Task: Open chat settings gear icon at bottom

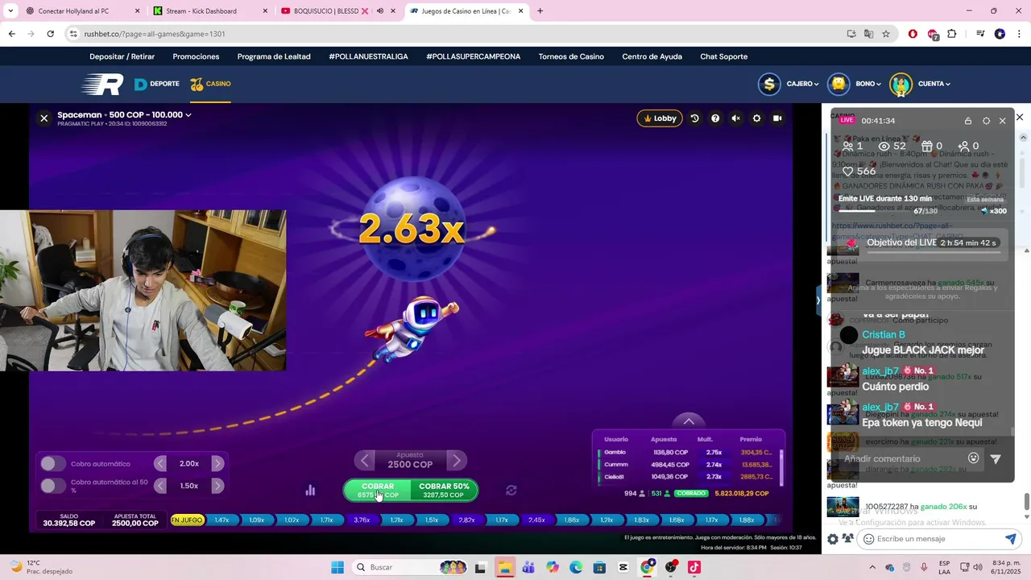Action: [x=833, y=539]
